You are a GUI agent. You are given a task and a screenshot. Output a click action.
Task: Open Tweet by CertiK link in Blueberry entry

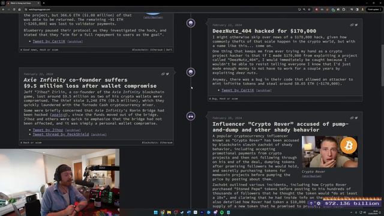coord(49,41)
